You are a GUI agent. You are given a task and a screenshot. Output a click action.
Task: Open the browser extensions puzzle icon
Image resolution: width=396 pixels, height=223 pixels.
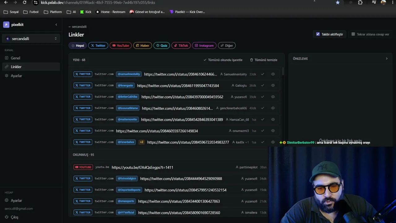point(360,2)
